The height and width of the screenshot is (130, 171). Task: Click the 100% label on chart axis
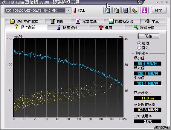tap(123, 119)
